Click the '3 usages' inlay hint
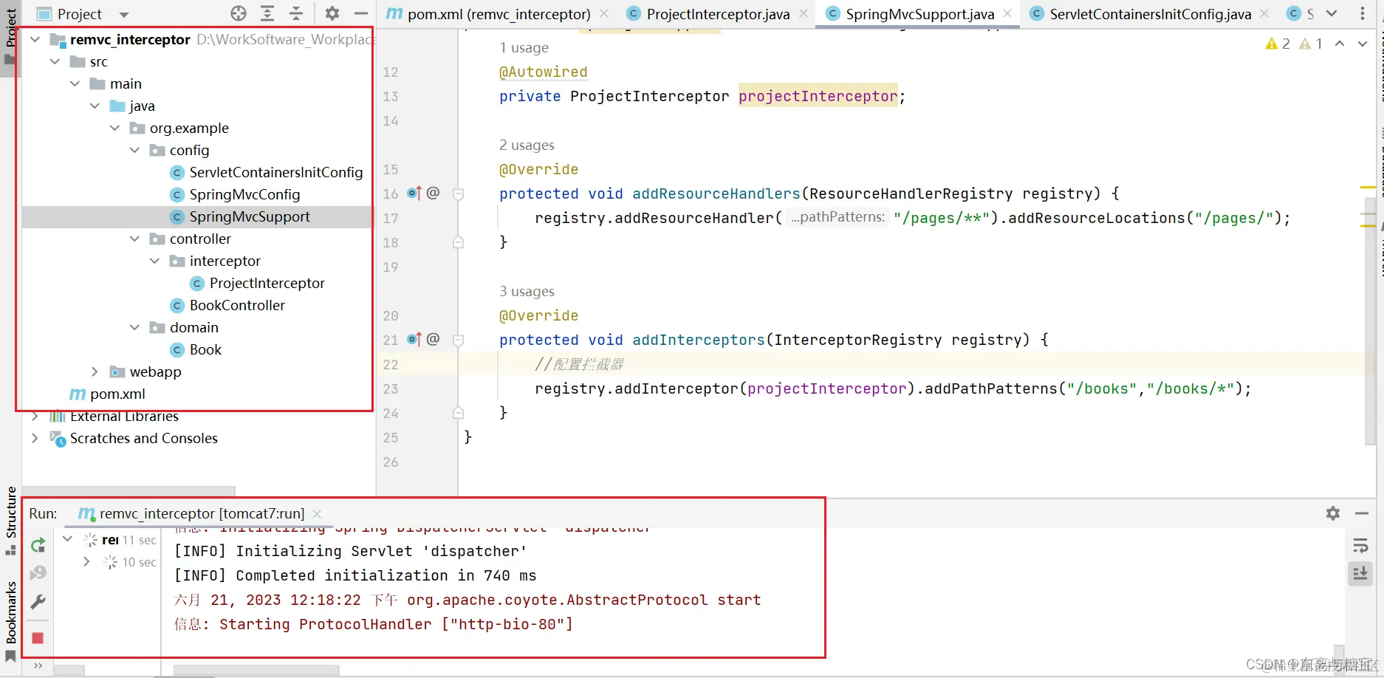Viewport: 1384px width, 678px height. point(527,291)
